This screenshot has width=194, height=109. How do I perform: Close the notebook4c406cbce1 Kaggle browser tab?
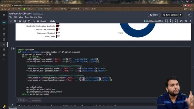pyautogui.click(x=48, y=2)
